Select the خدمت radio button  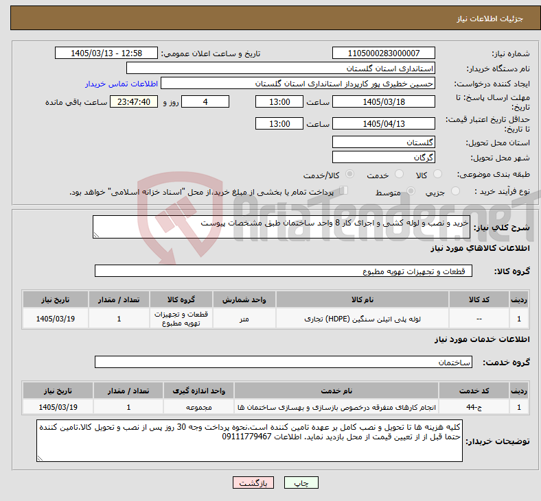[399, 174]
